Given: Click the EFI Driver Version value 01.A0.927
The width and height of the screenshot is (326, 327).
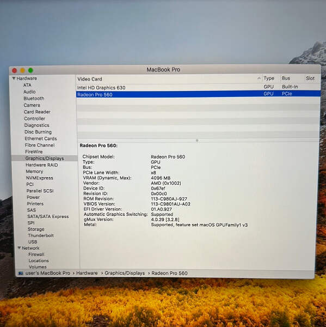Looking at the screenshot, I should click(x=162, y=209).
